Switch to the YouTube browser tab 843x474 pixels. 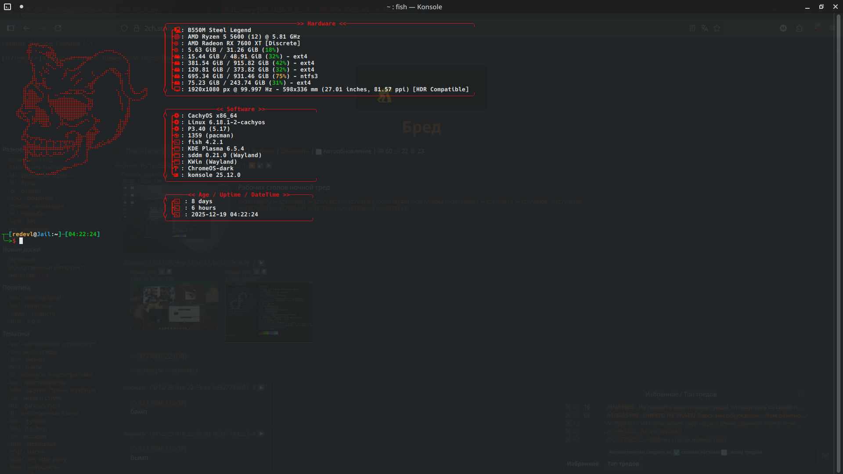coord(145,10)
